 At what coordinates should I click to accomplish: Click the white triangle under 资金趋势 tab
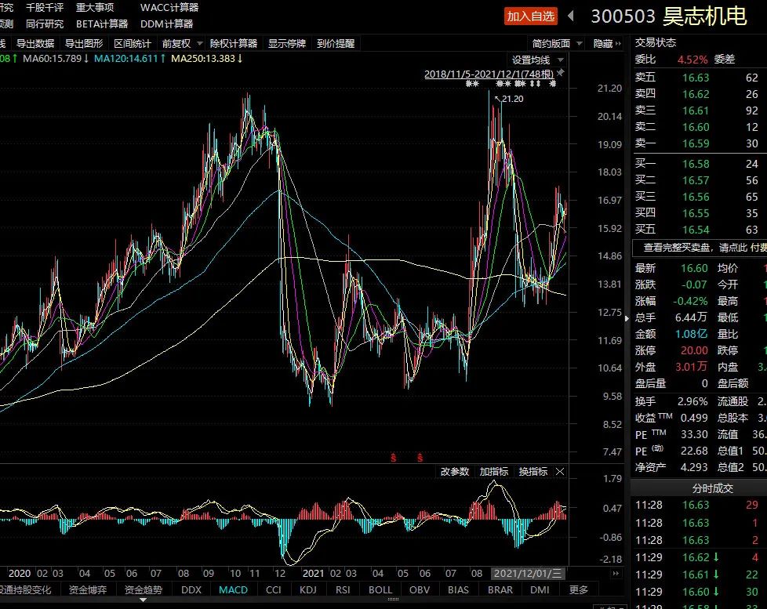click(143, 600)
